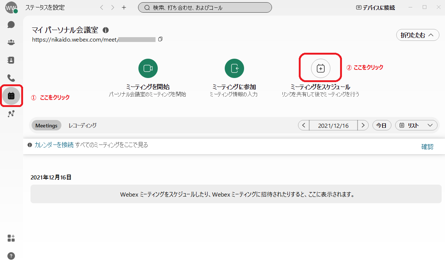
Task: Open the Teams icon in sidebar
Action: coord(11,42)
